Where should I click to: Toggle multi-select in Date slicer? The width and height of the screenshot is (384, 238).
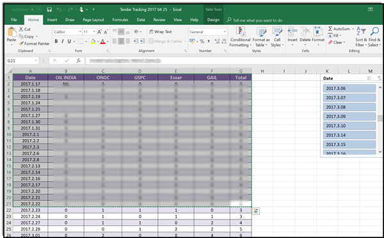pos(369,78)
